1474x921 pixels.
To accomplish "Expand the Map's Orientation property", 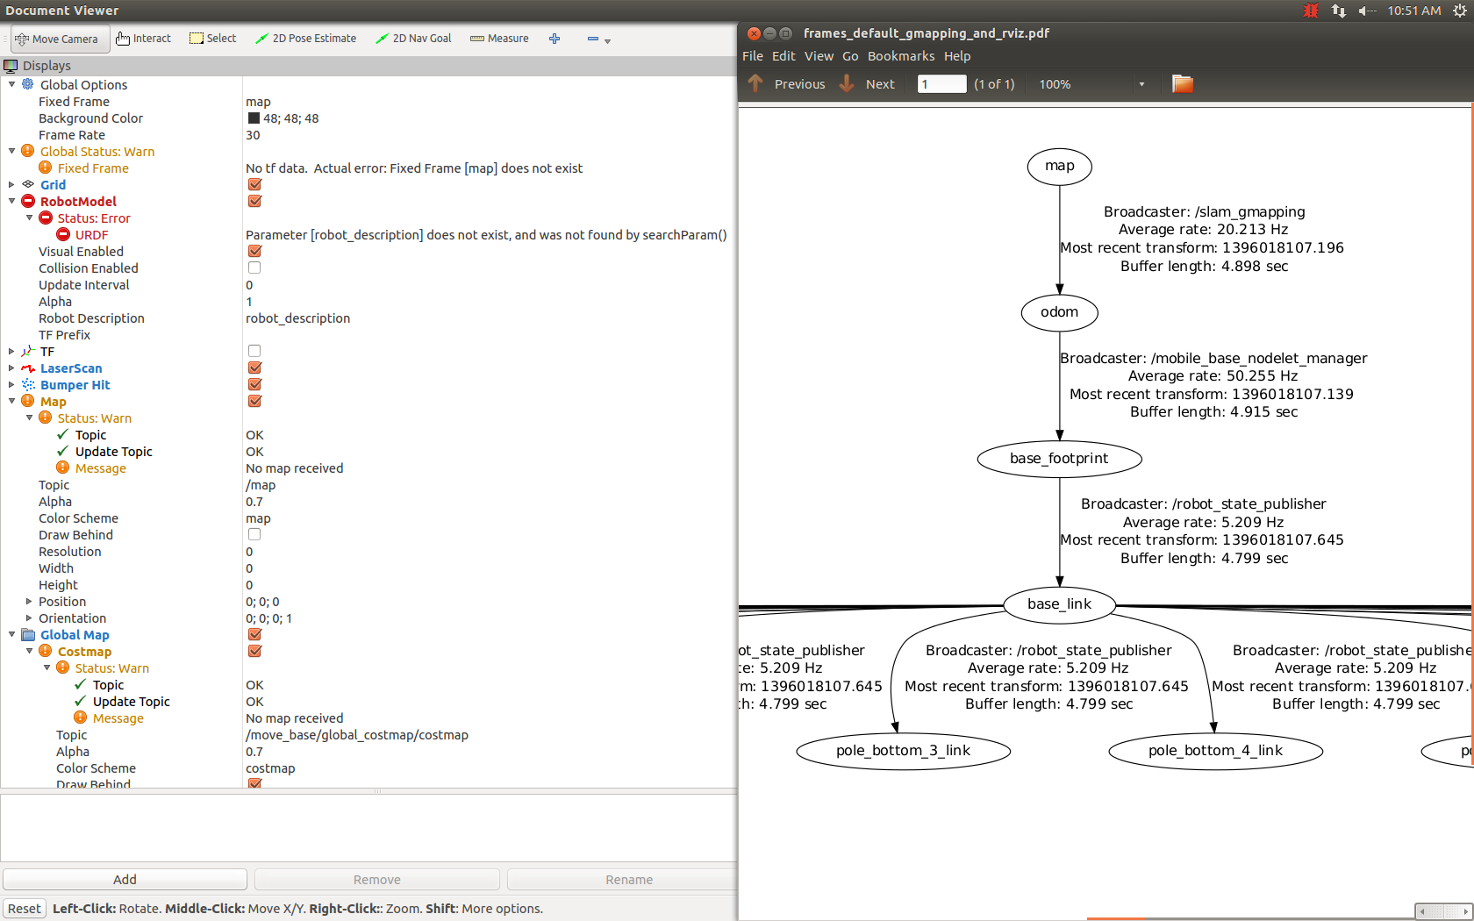I will (29, 618).
